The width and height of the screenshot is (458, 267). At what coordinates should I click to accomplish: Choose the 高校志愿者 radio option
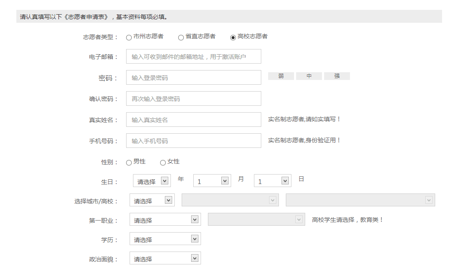233,37
